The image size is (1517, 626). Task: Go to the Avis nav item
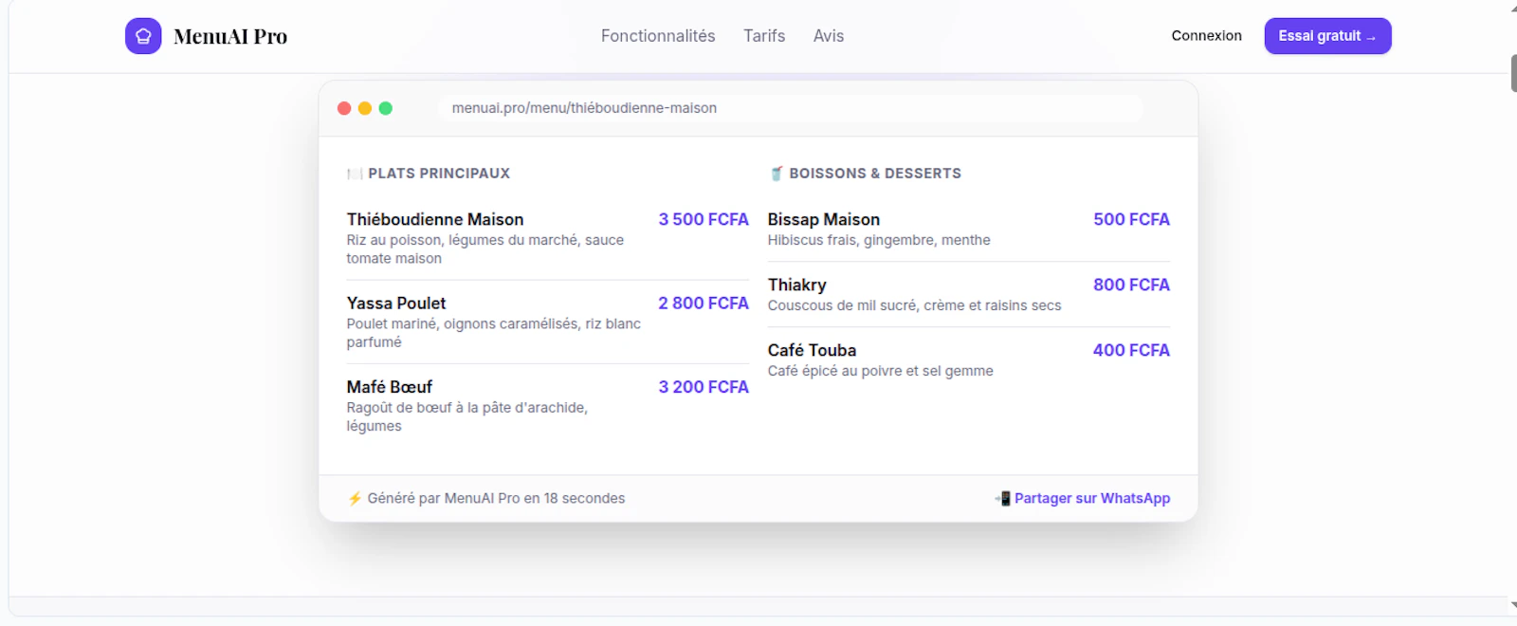pos(829,36)
